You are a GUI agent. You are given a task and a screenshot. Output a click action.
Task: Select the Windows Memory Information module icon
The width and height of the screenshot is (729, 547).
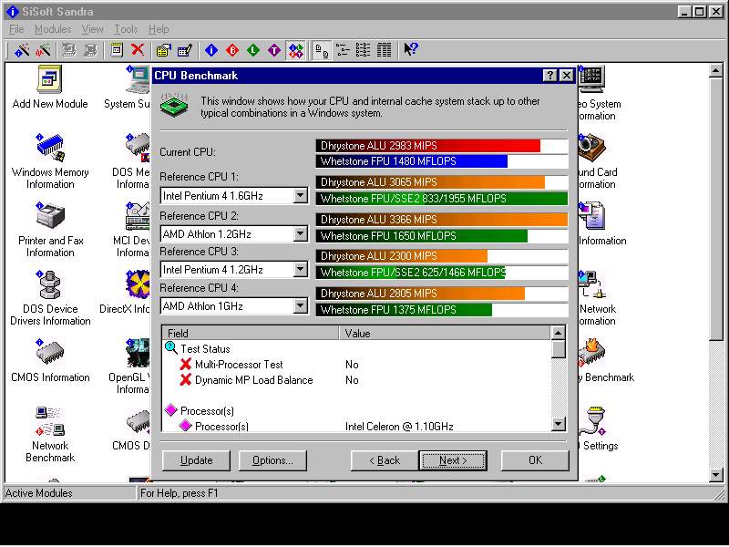point(50,161)
